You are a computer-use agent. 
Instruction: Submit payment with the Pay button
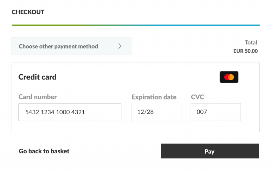(x=210, y=151)
